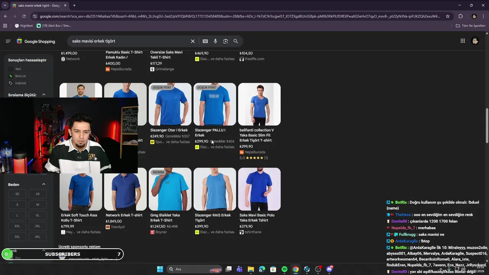The width and height of the screenshot is (489, 275).
Task: Click the belifanti V Yaka product image
Action: pyautogui.click(x=259, y=104)
